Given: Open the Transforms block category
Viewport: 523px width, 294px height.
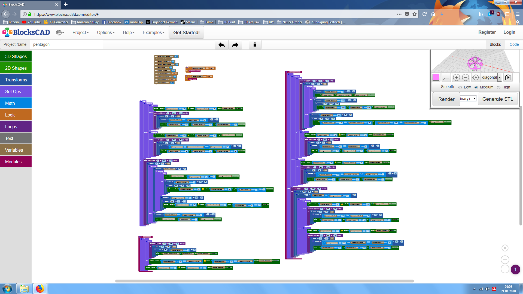Looking at the screenshot, I should tap(16, 80).
